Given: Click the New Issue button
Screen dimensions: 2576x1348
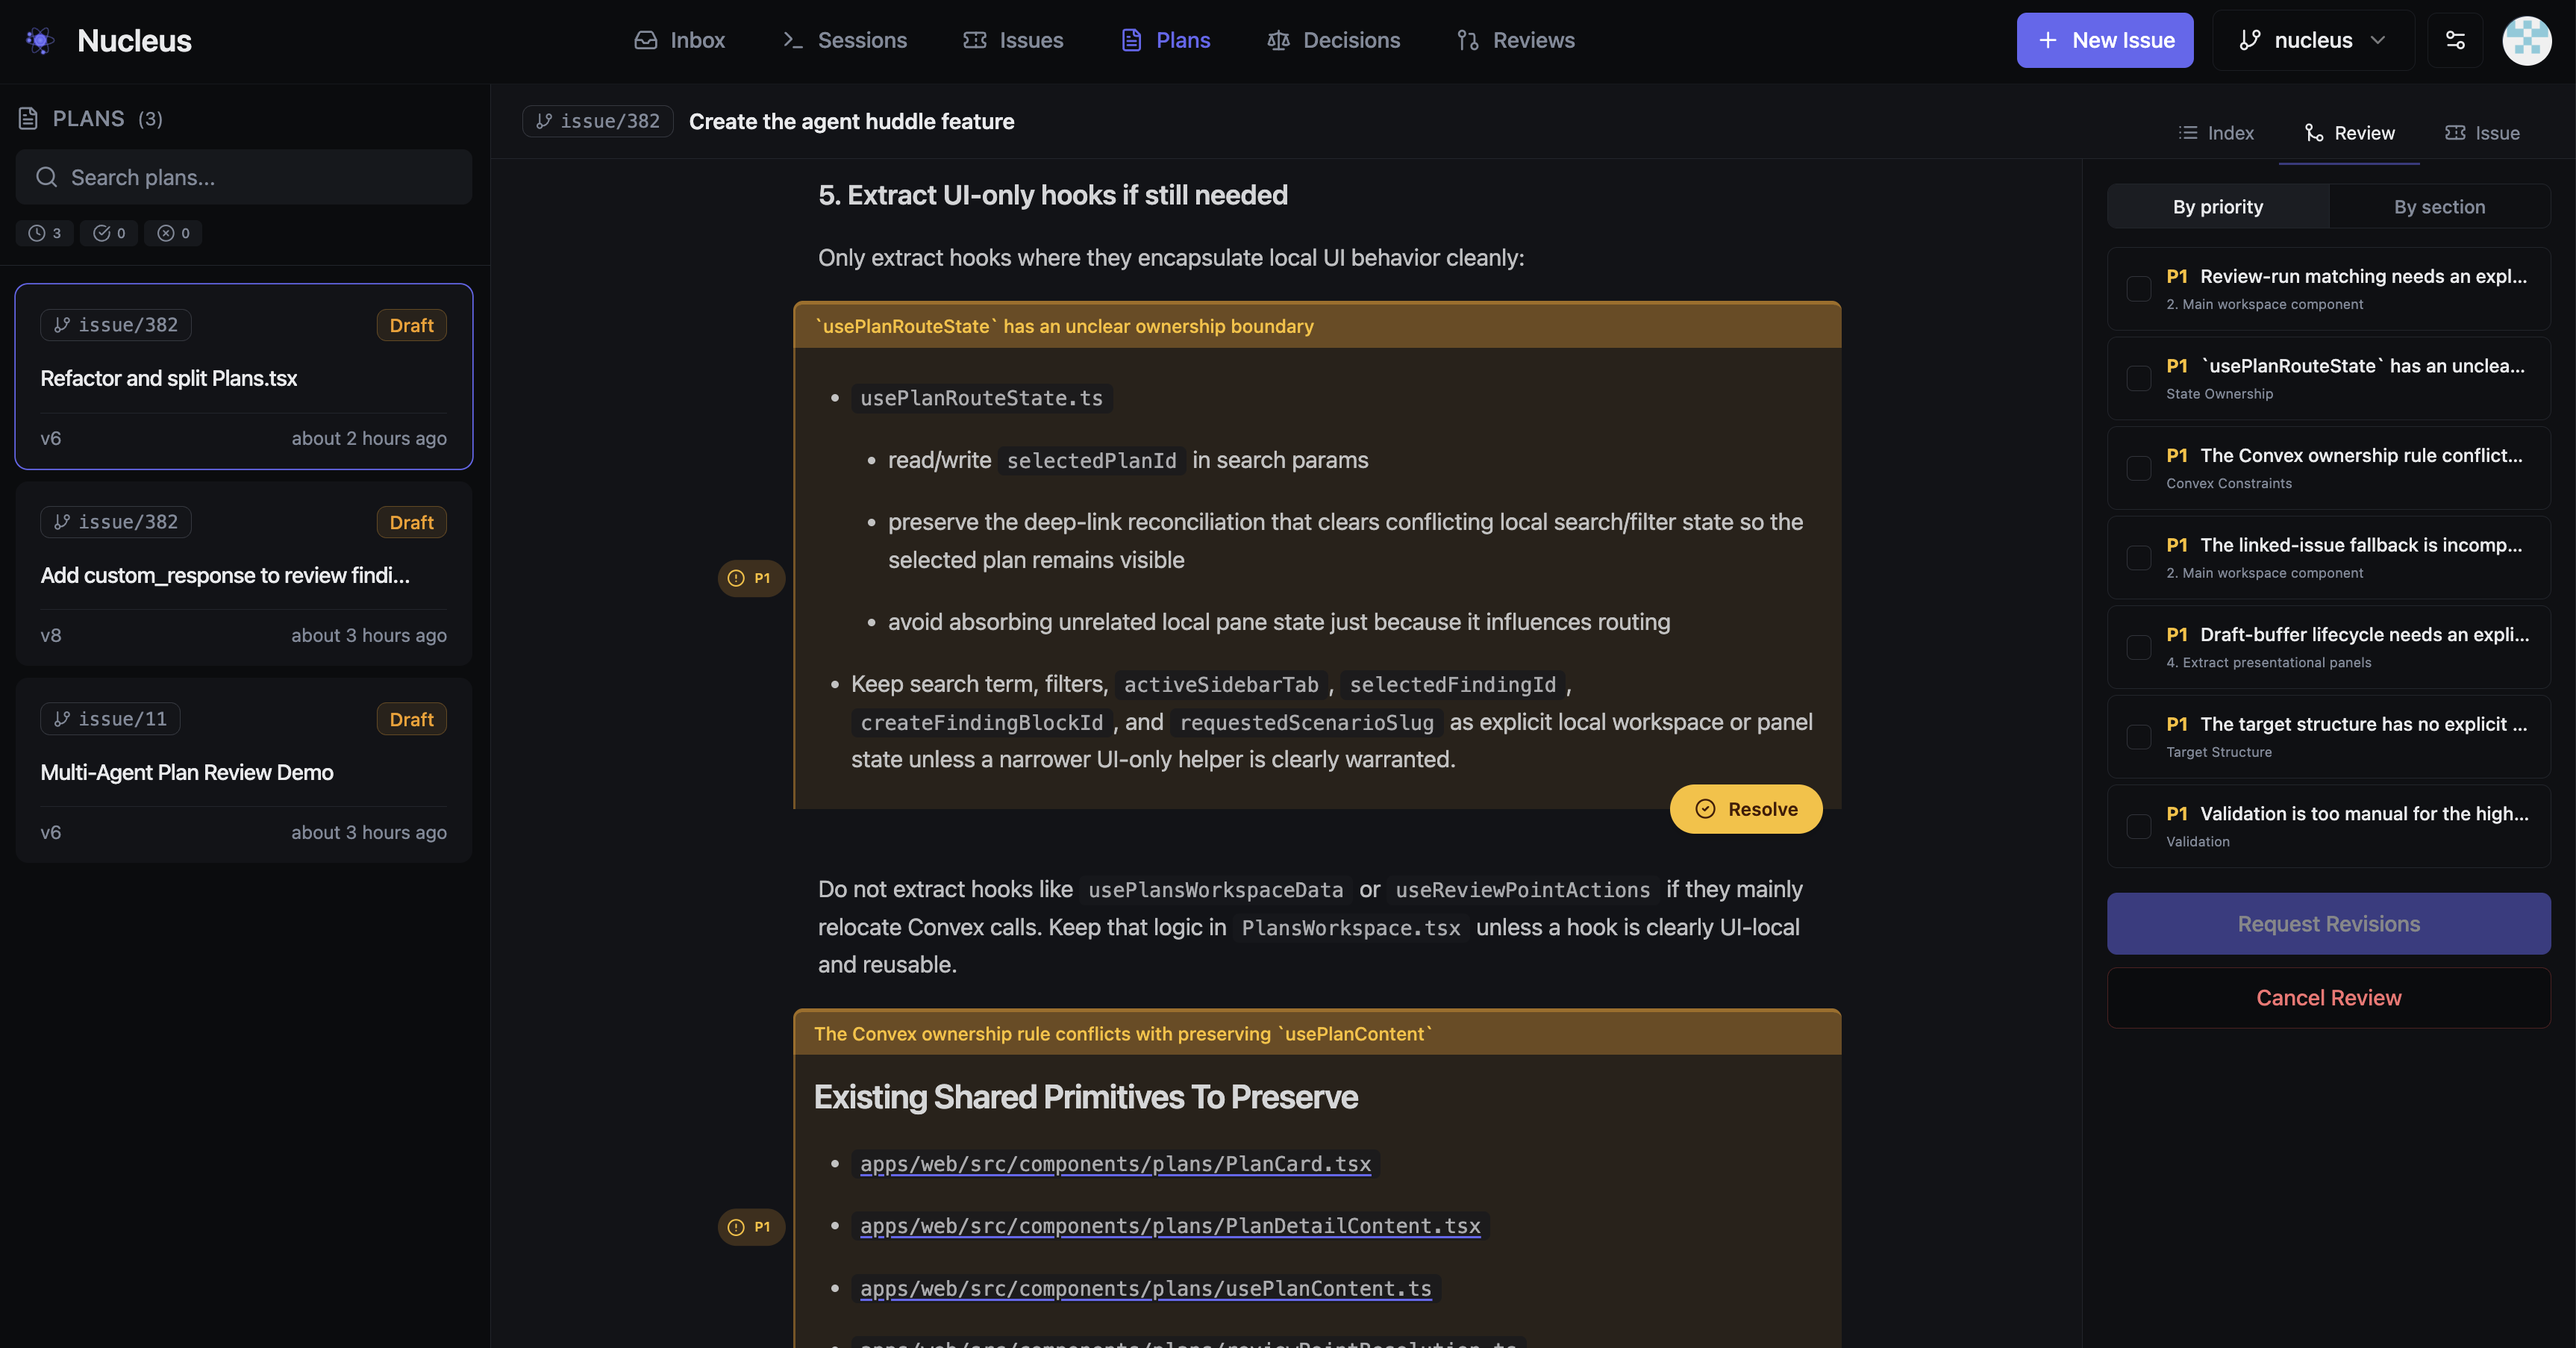Looking at the screenshot, I should [x=2104, y=40].
